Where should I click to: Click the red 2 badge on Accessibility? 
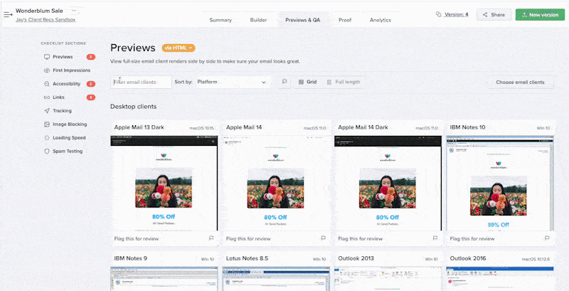click(x=91, y=84)
